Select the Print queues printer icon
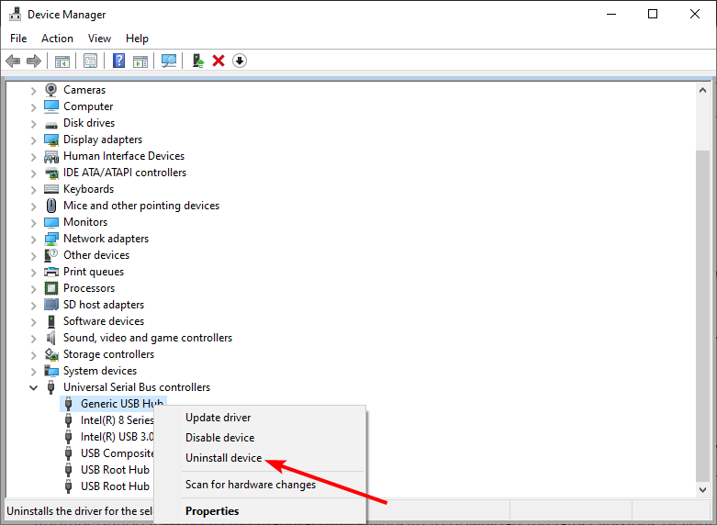The image size is (717, 525). coord(51,272)
